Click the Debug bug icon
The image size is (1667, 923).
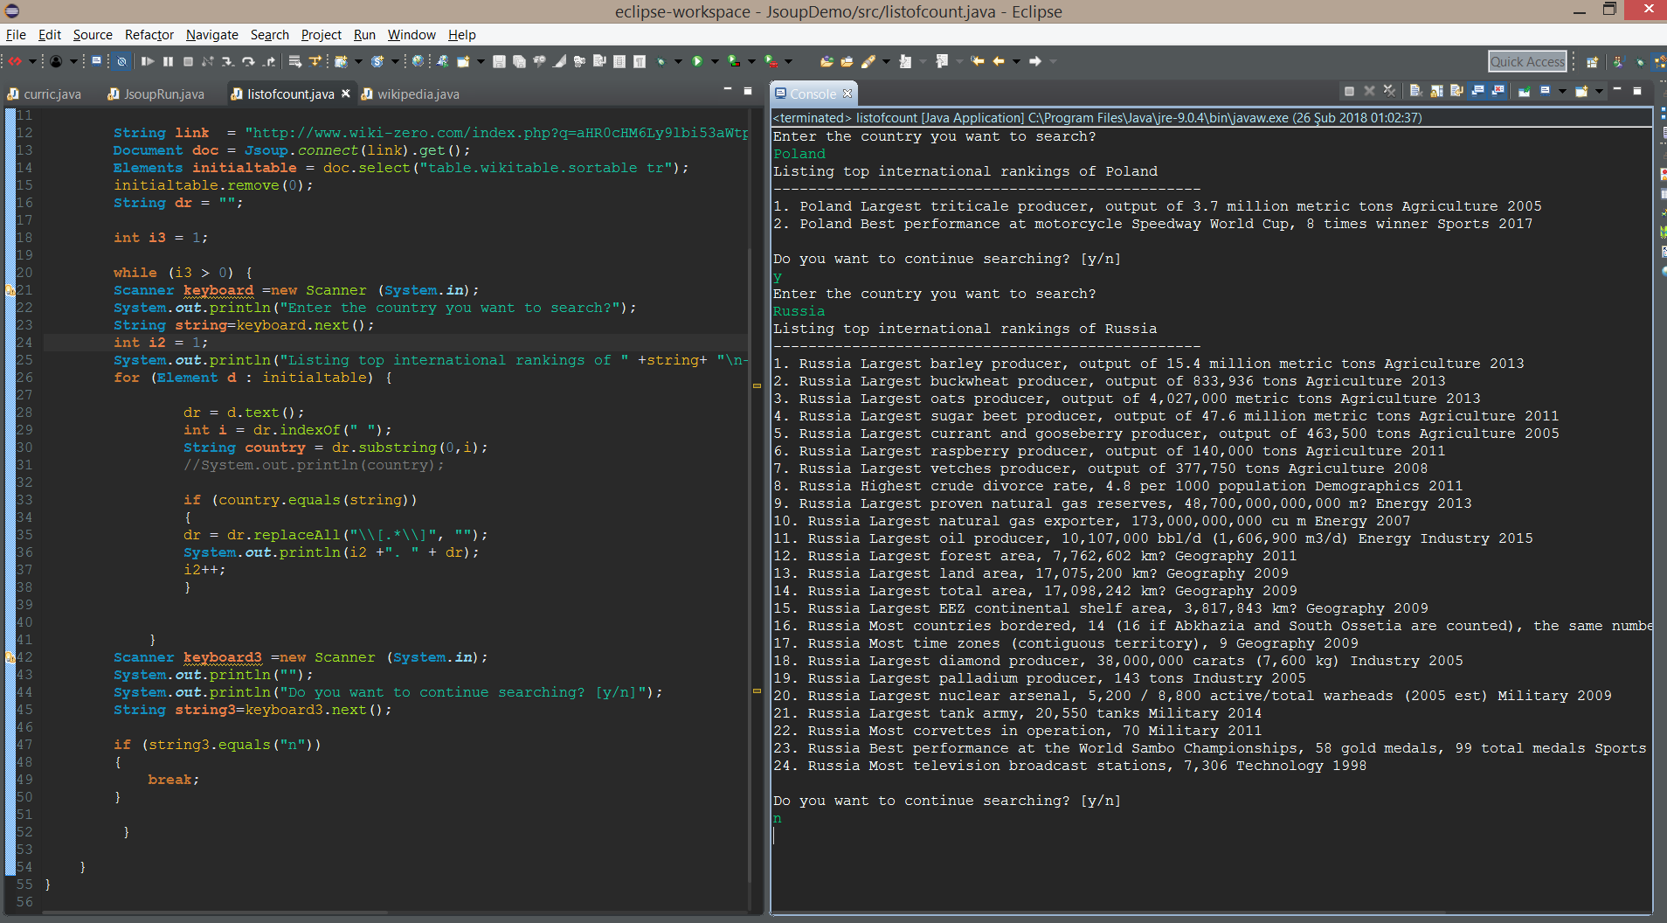point(661,61)
